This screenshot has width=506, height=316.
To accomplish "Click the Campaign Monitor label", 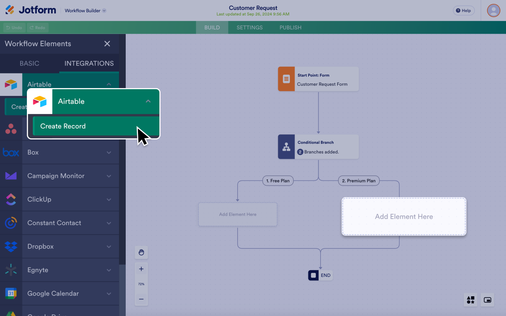I will 56,176.
